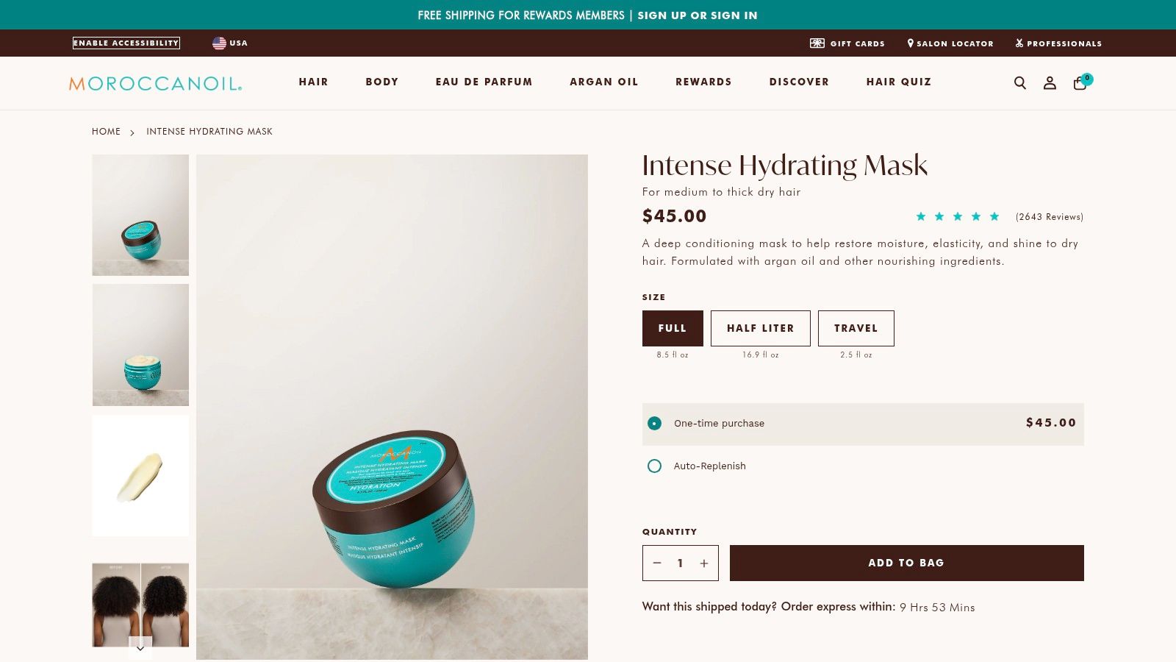Select One-time purchase radio option
Image resolution: width=1176 pixels, height=662 pixels.
click(654, 424)
